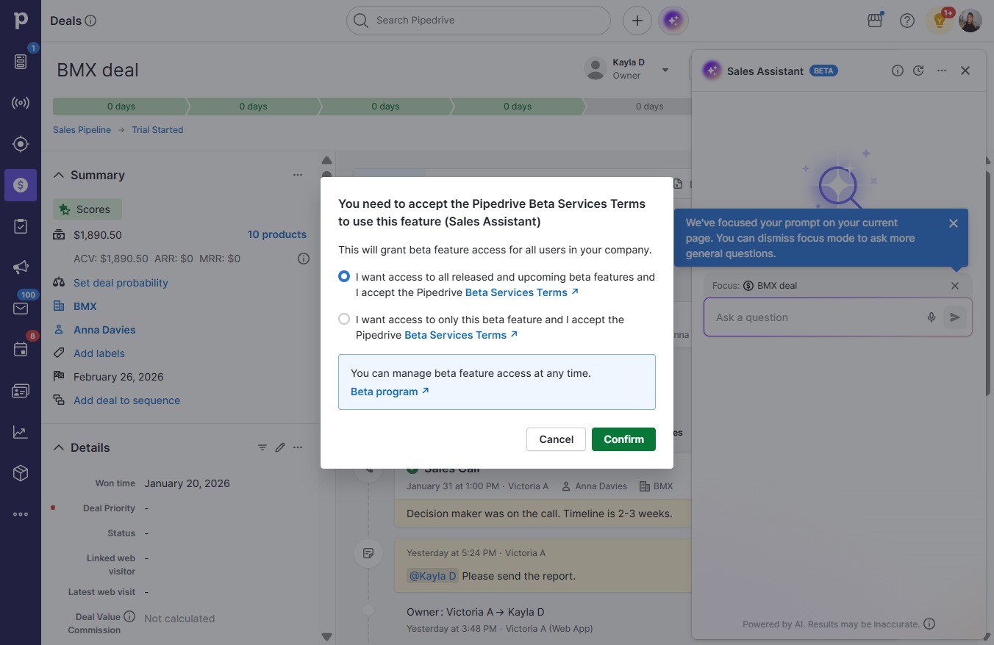The width and height of the screenshot is (994, 645).
Task: Open user profile avatar
Action: (970, 21)
